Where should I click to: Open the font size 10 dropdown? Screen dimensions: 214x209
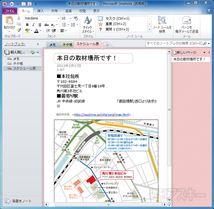coord(70,18)
